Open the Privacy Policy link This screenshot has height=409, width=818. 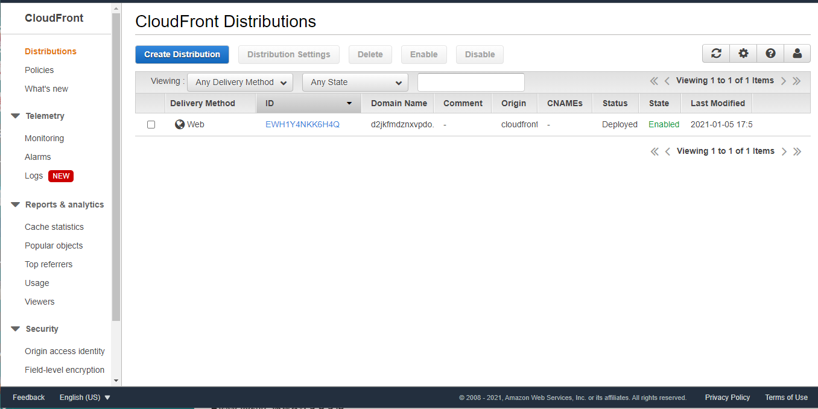[x=727, y=398]
